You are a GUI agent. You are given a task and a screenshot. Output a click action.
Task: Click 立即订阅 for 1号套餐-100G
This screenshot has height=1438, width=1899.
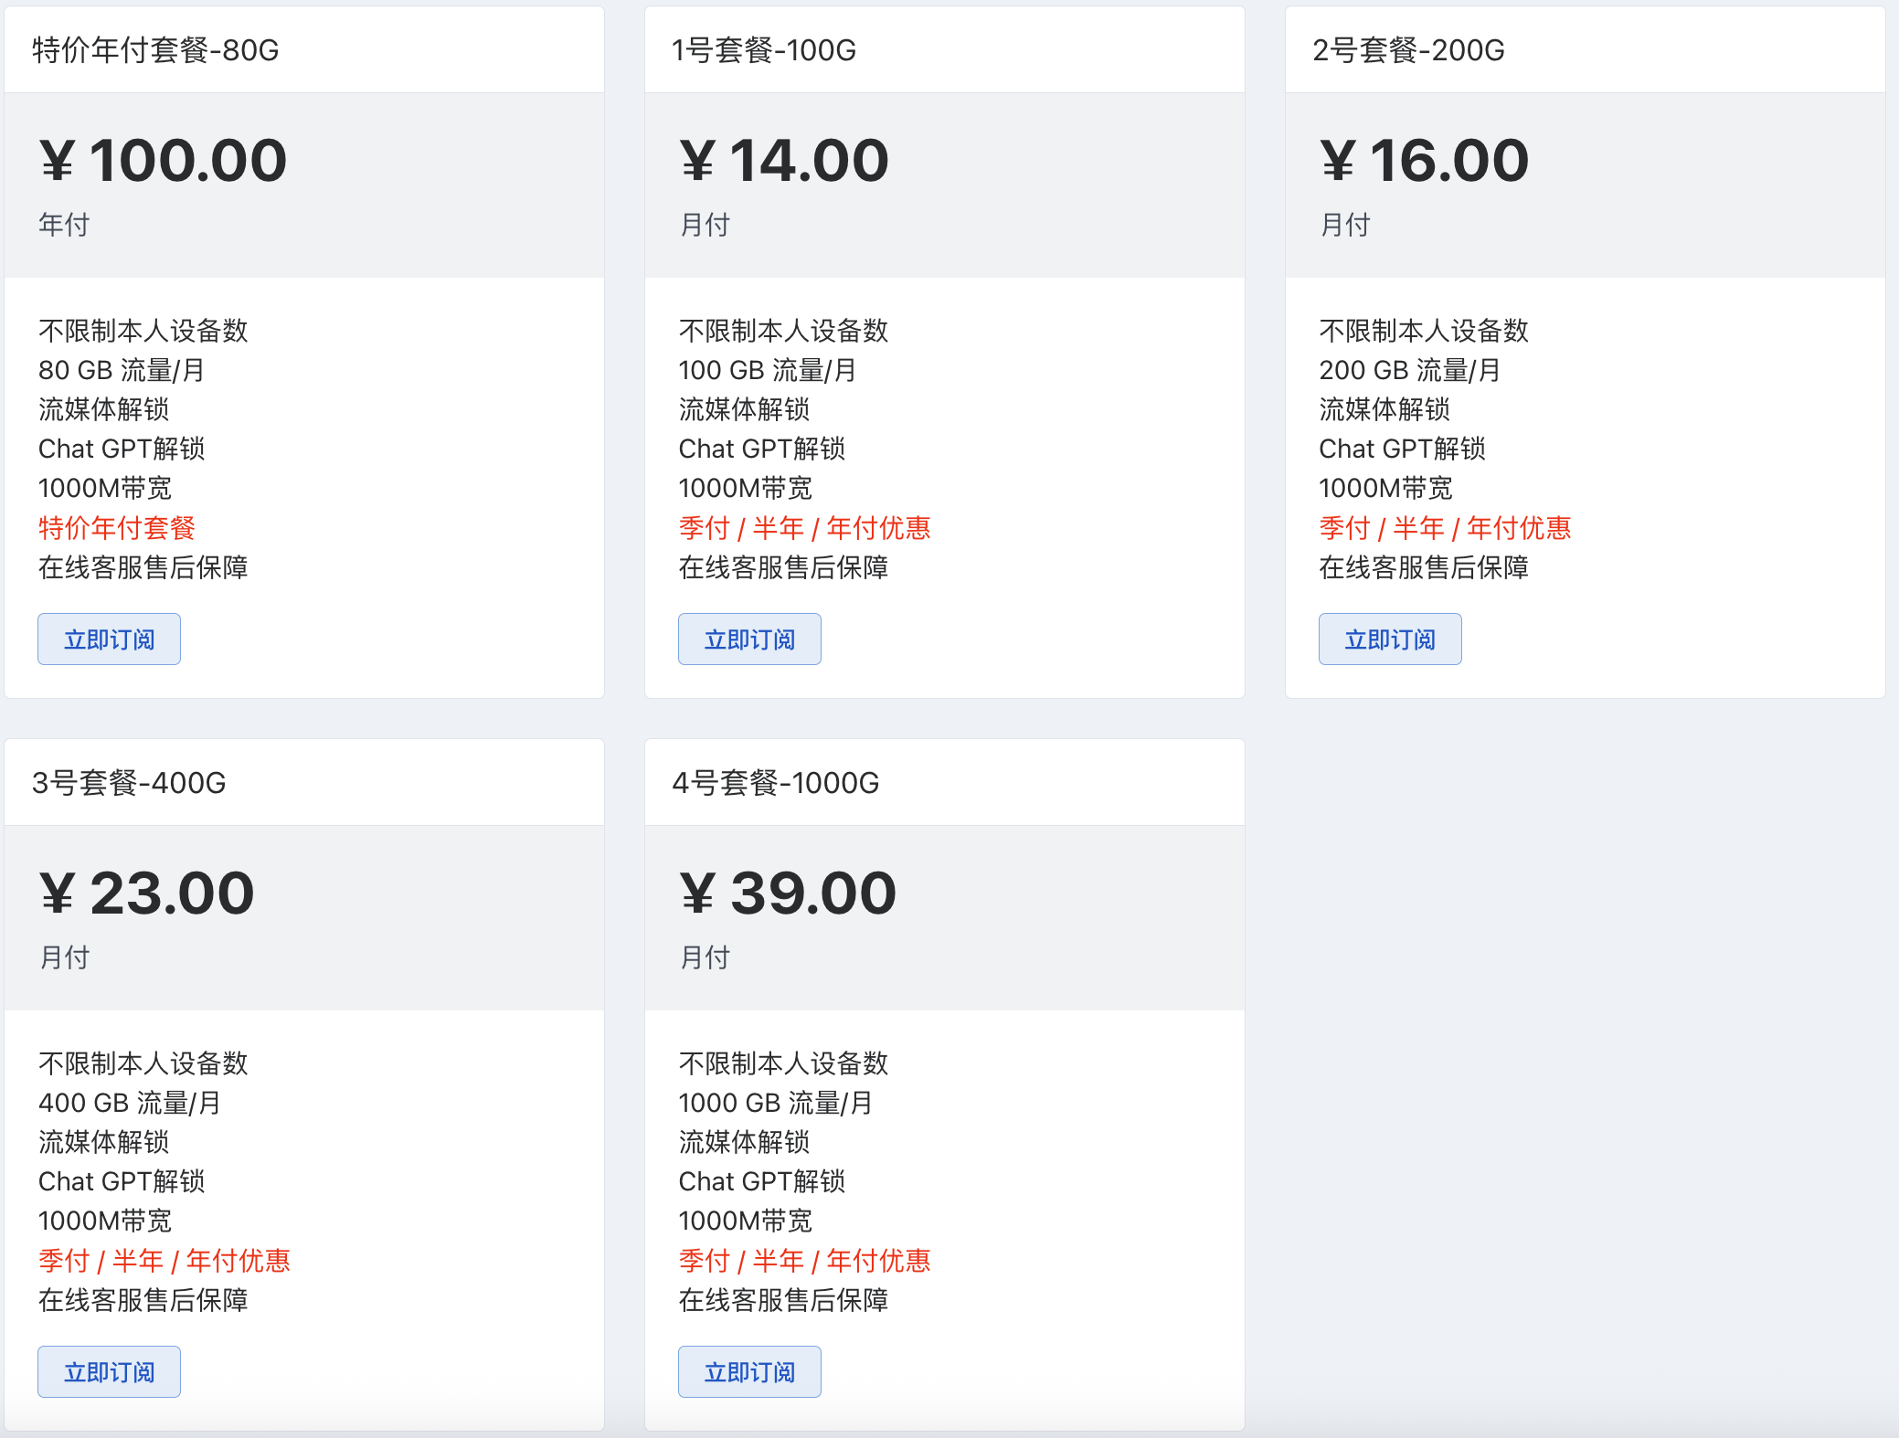[749, 640]
